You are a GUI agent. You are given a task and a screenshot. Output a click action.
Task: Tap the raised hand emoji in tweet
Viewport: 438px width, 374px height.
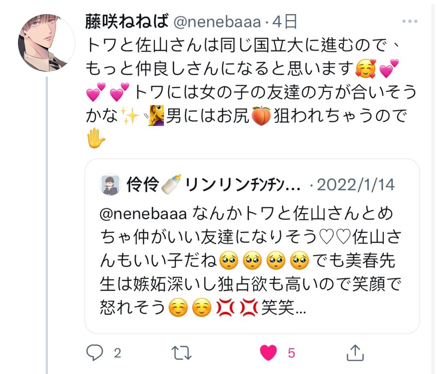click(96, 138)
